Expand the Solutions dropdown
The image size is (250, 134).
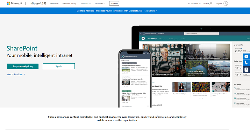86,3
